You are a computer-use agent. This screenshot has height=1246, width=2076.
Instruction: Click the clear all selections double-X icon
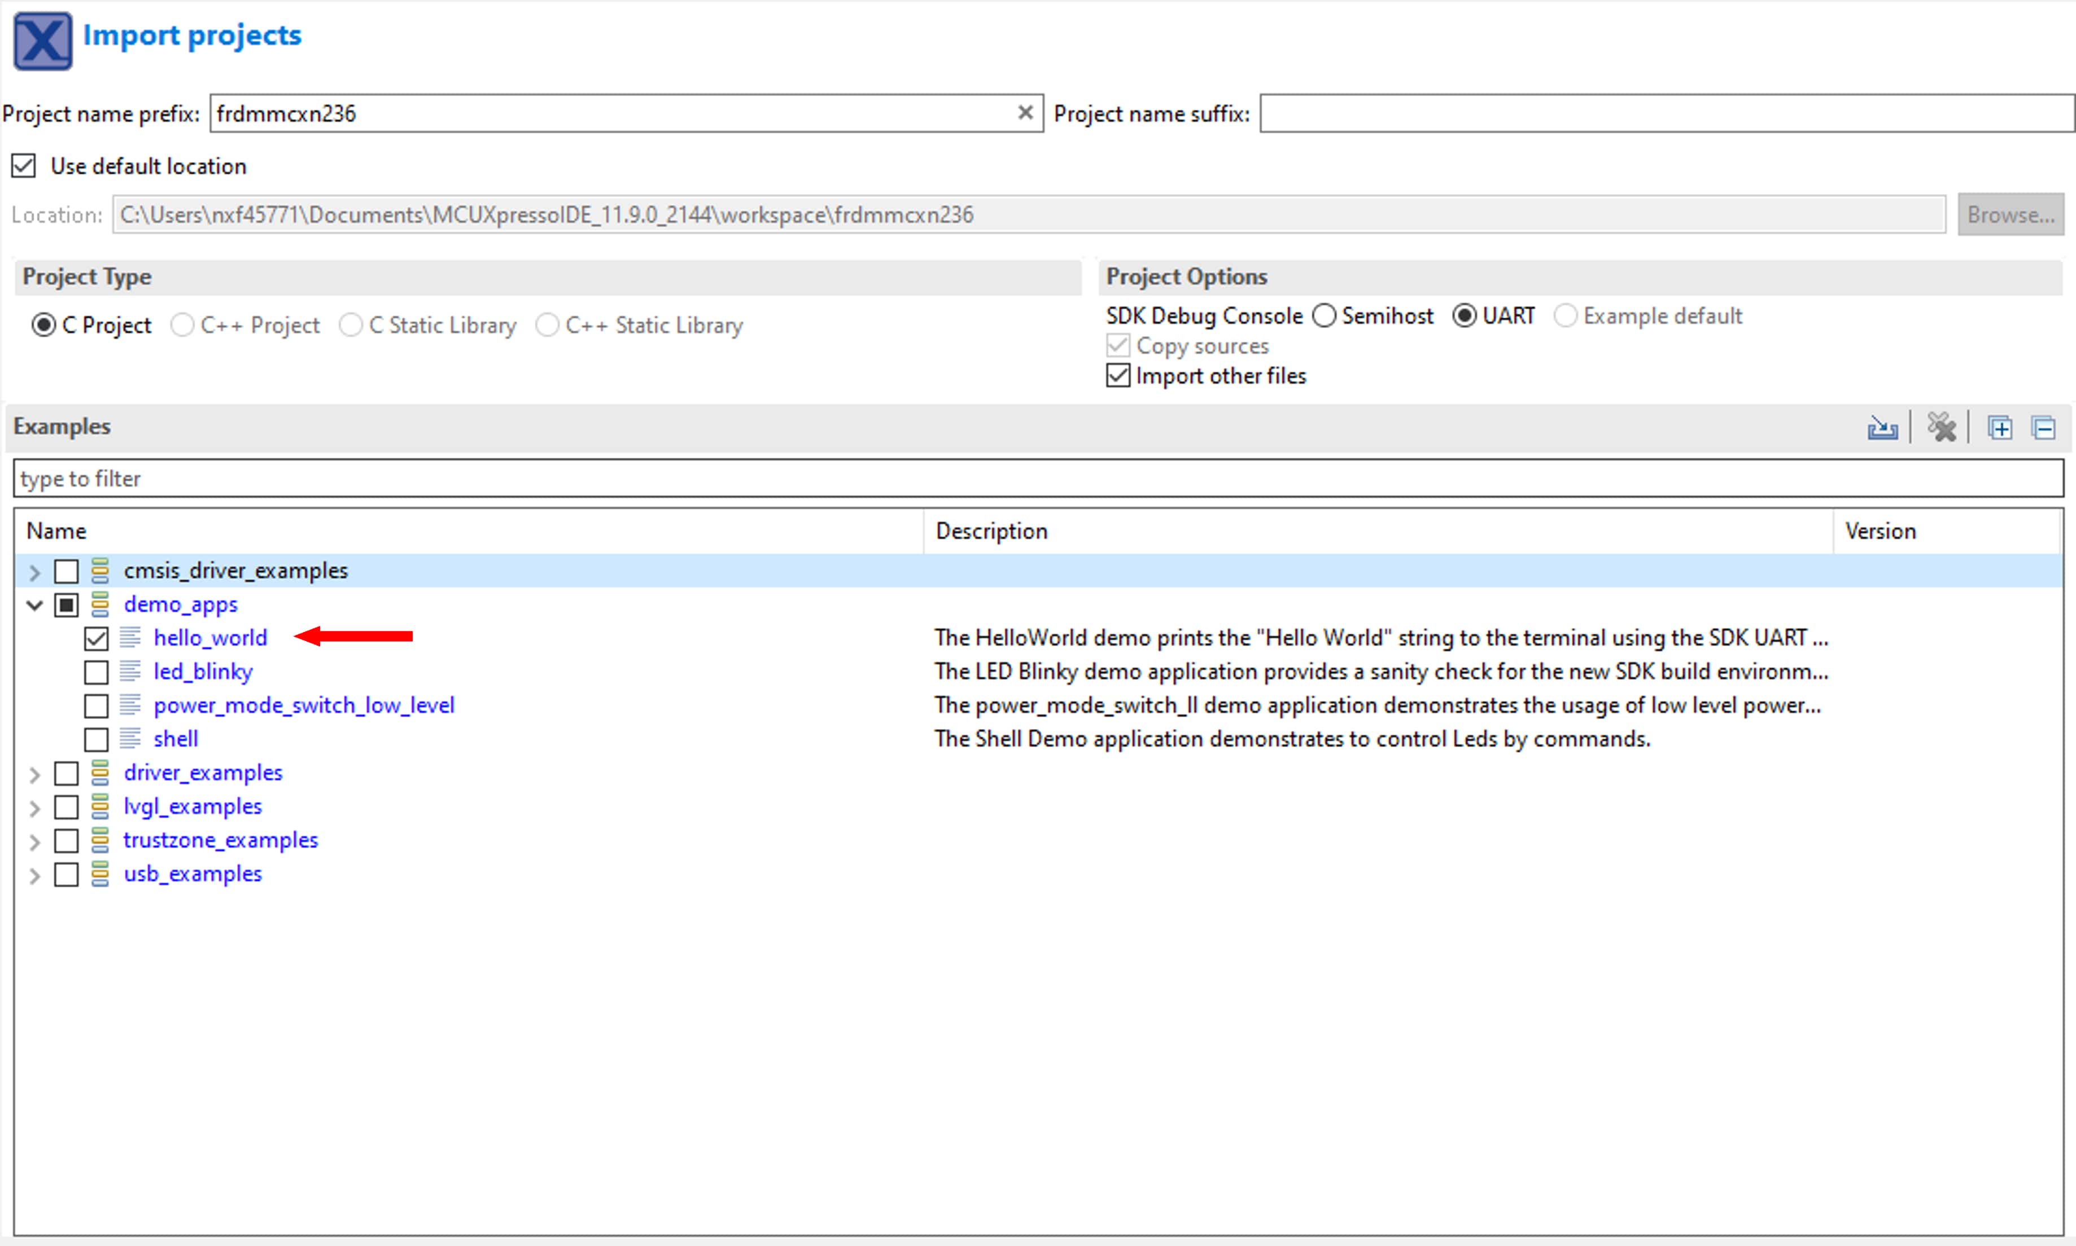[x=1941, y=427]
